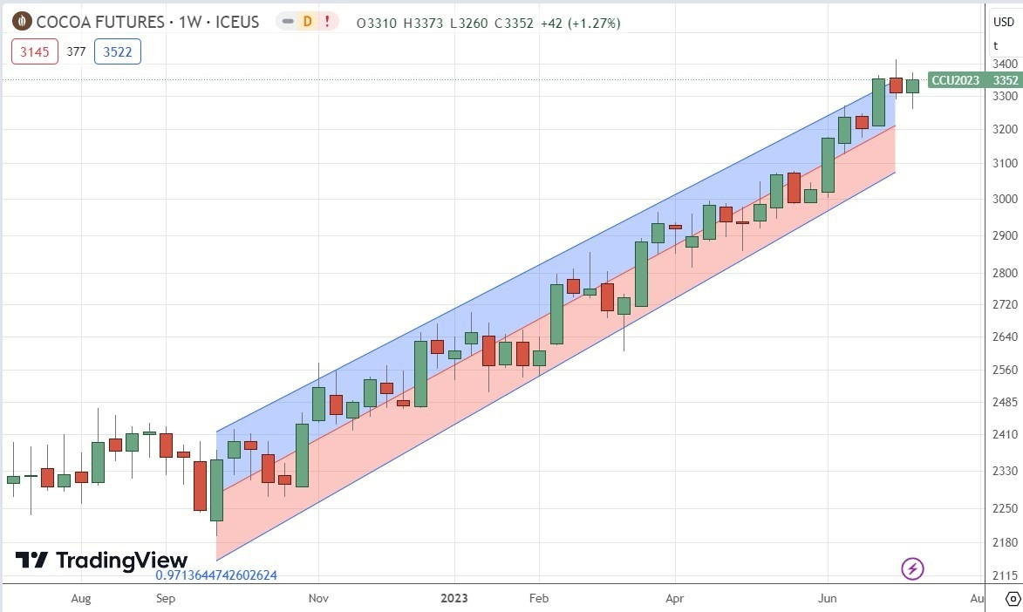Image resolution: width=1023 pixels, height=612 pixels.
Task: Click the 3352 current price tag
Action: tap(1006, 80)
